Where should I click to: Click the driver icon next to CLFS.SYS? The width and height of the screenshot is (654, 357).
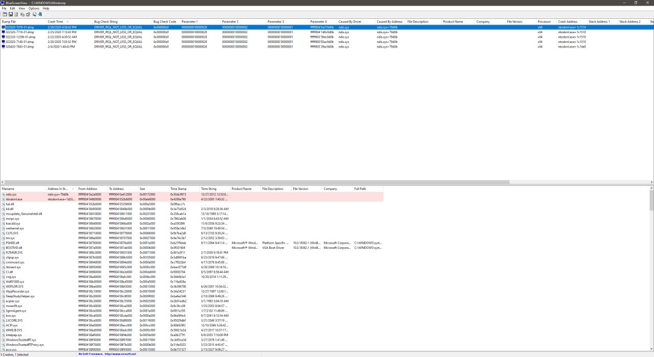pyautogui.click(x=4, y=233)
